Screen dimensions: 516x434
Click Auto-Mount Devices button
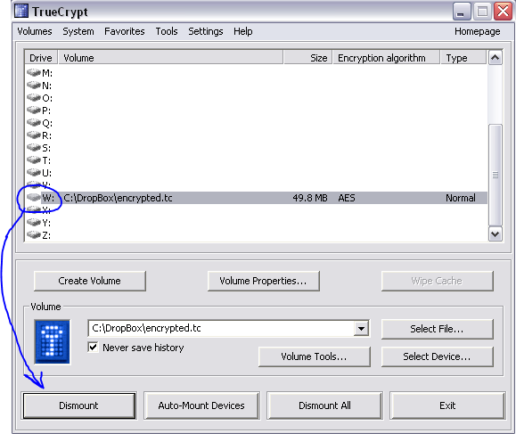[x=201, y=405]
